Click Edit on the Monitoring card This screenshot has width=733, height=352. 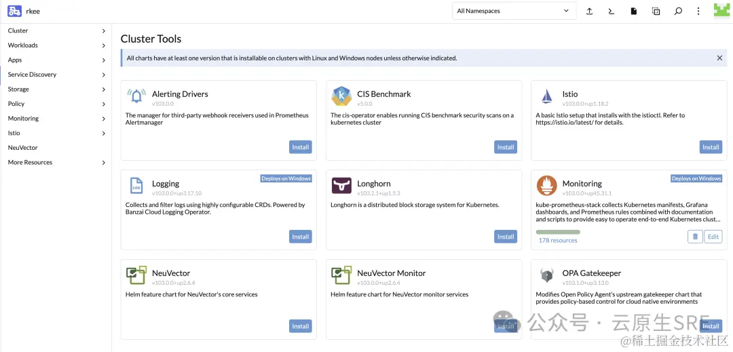pos(713,237)
